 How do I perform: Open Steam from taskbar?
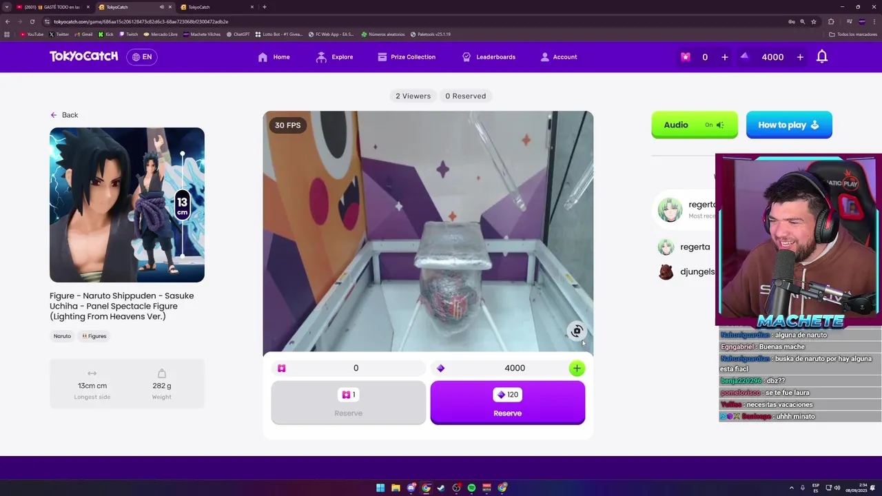point(441,488)
